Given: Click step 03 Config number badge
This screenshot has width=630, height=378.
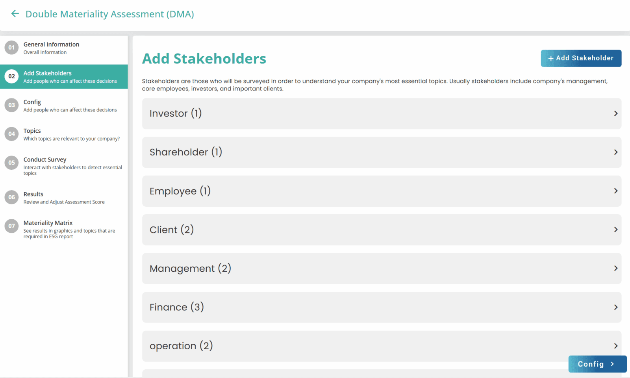Looking at the screenshot, I should coord(11,105).
